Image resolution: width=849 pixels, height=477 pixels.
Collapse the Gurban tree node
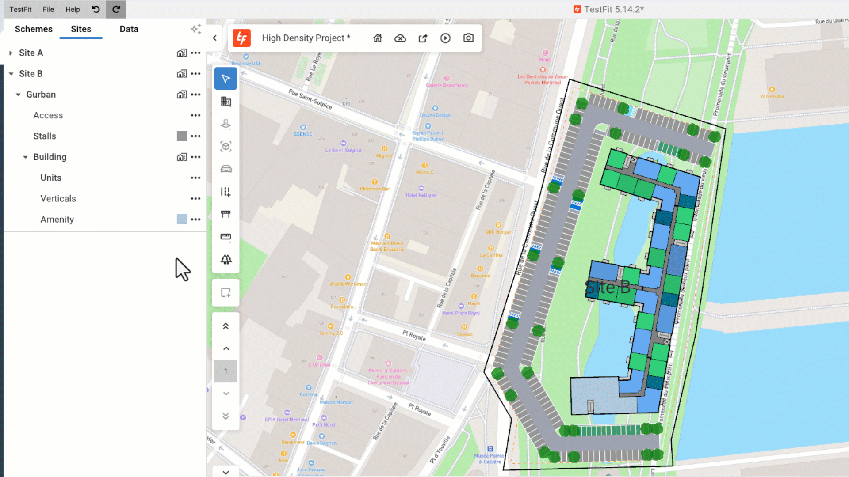coord(18,95)
